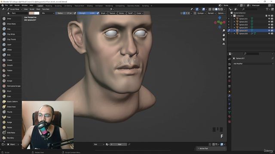Image resolution: width=275 pixels, height=154 pixels.
Task: Open the Dyntopo dropdown
Action: click(202, 13)
